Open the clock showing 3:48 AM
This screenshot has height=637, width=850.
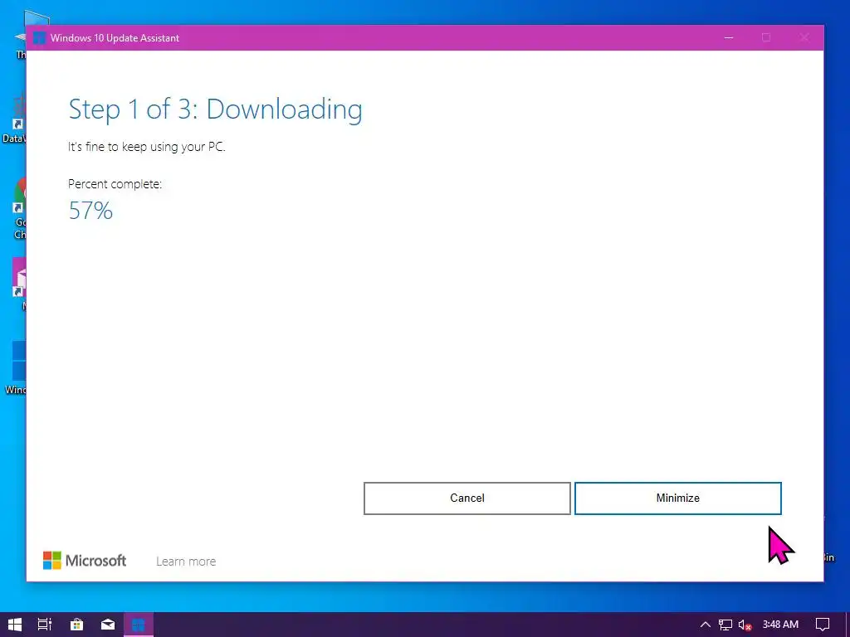(780, 625)
